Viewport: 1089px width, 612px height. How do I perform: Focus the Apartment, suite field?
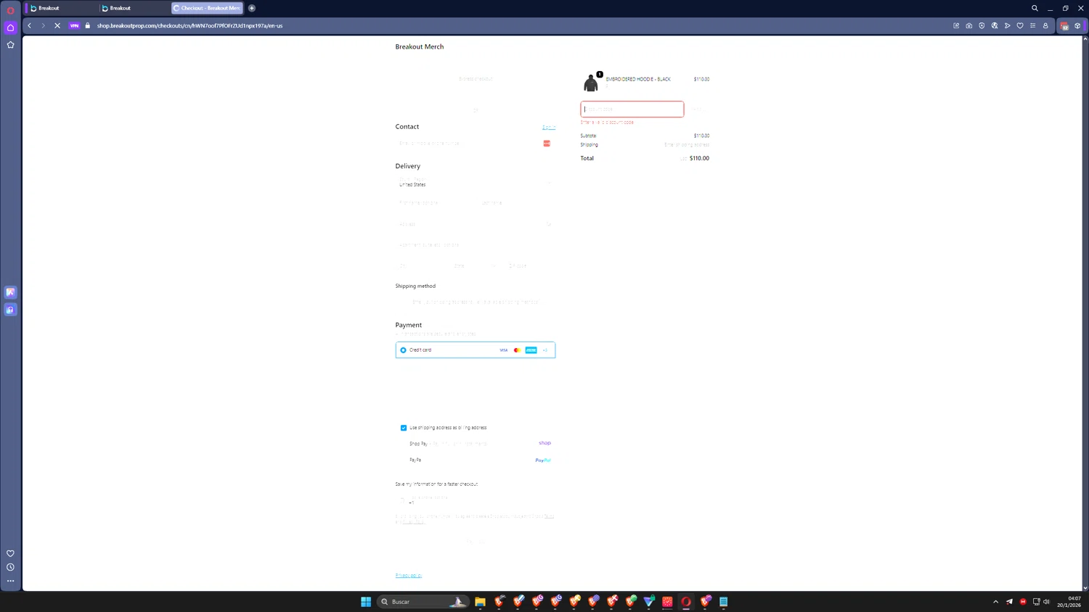click(x=476, y=245)
